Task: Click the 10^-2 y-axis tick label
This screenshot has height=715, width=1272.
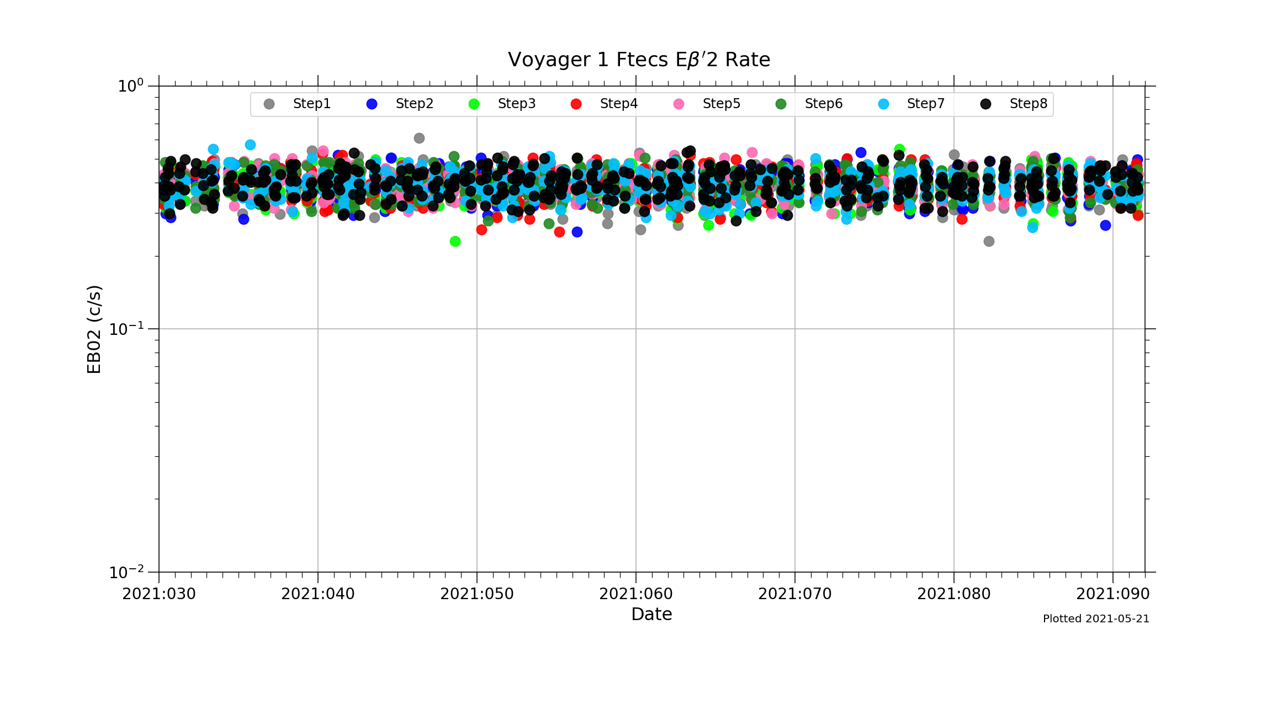Action: click(x=126, y=572)
